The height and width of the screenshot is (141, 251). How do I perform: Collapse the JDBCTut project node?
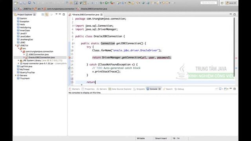[x=16, y=45]
